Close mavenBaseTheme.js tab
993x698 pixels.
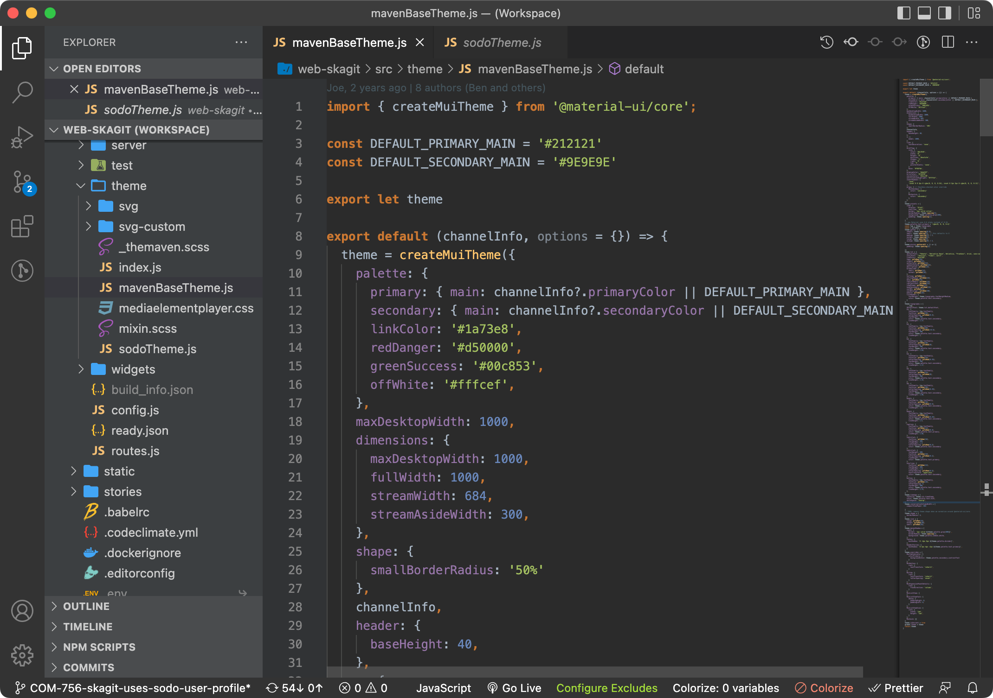[420, 42]
